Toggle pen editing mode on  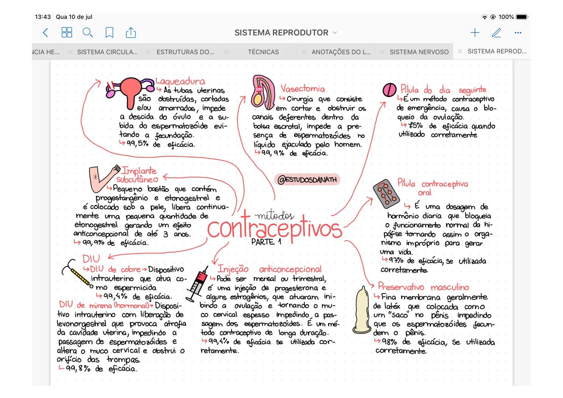(496, 33)
